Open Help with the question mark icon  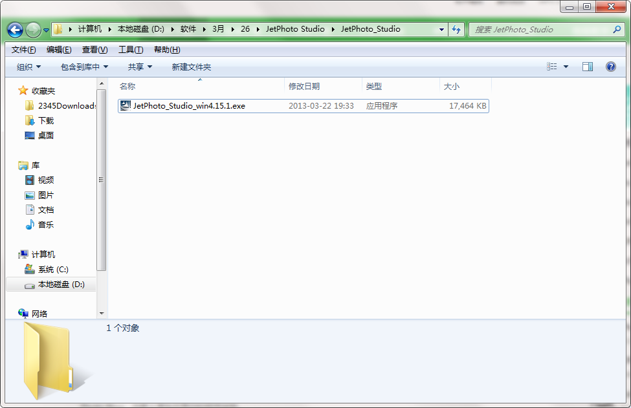coord(610,67)
